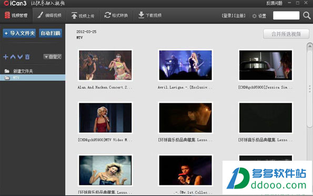The image size is (313, 196).
Task: Move folder down with down arrow icon
Action: (x=20, y=57)
